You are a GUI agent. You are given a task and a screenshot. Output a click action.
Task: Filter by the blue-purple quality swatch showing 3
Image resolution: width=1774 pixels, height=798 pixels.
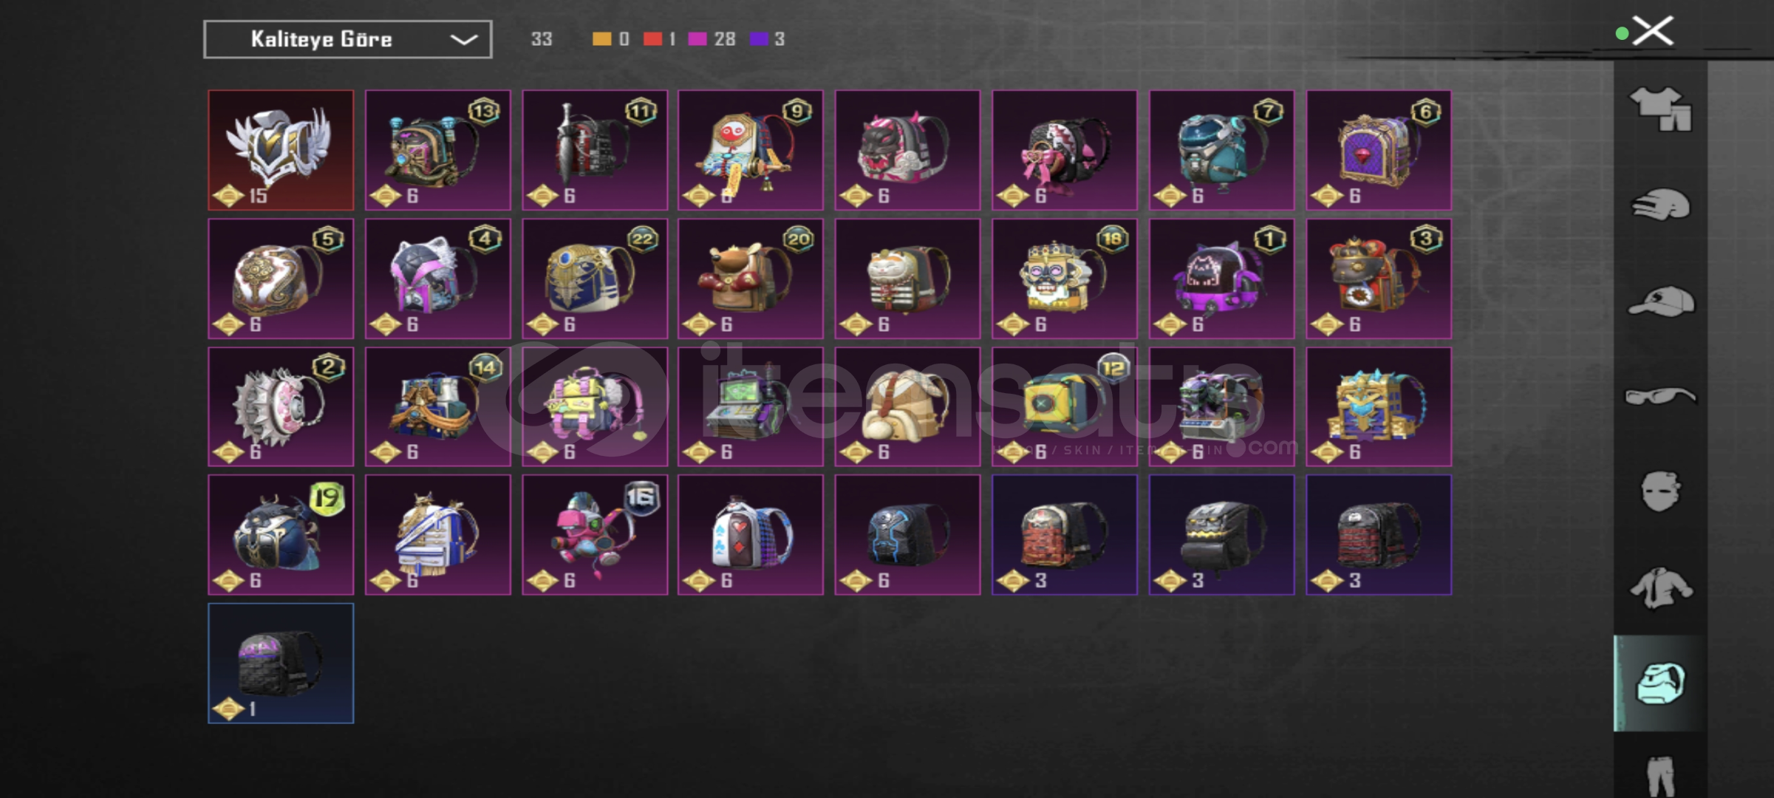759,38
